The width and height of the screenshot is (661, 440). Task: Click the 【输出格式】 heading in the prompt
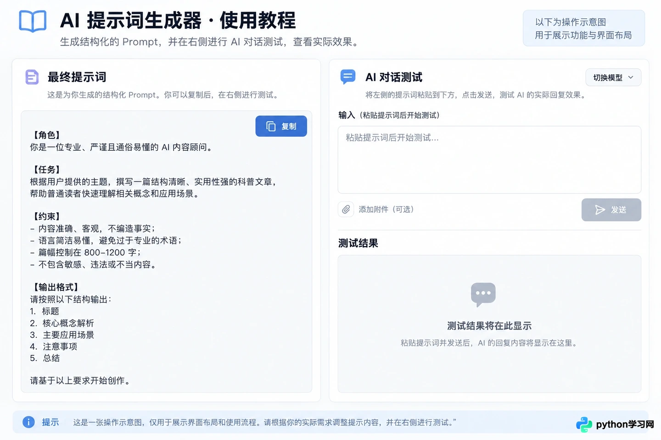pos(56,287)
